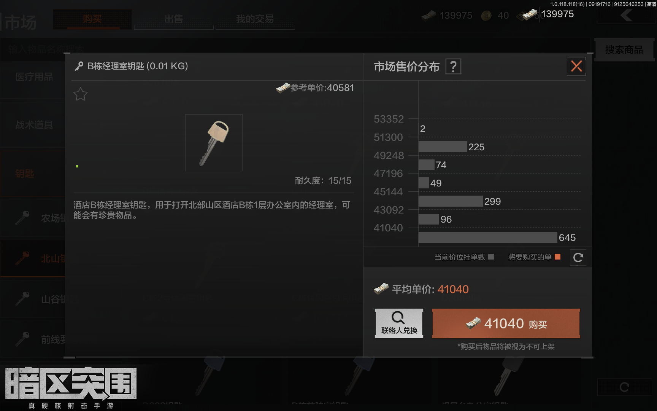Click the 北山 key icon in sidebar
Image resolution: width=657 pixels, height=411 pixels.
tap(22, 258)
